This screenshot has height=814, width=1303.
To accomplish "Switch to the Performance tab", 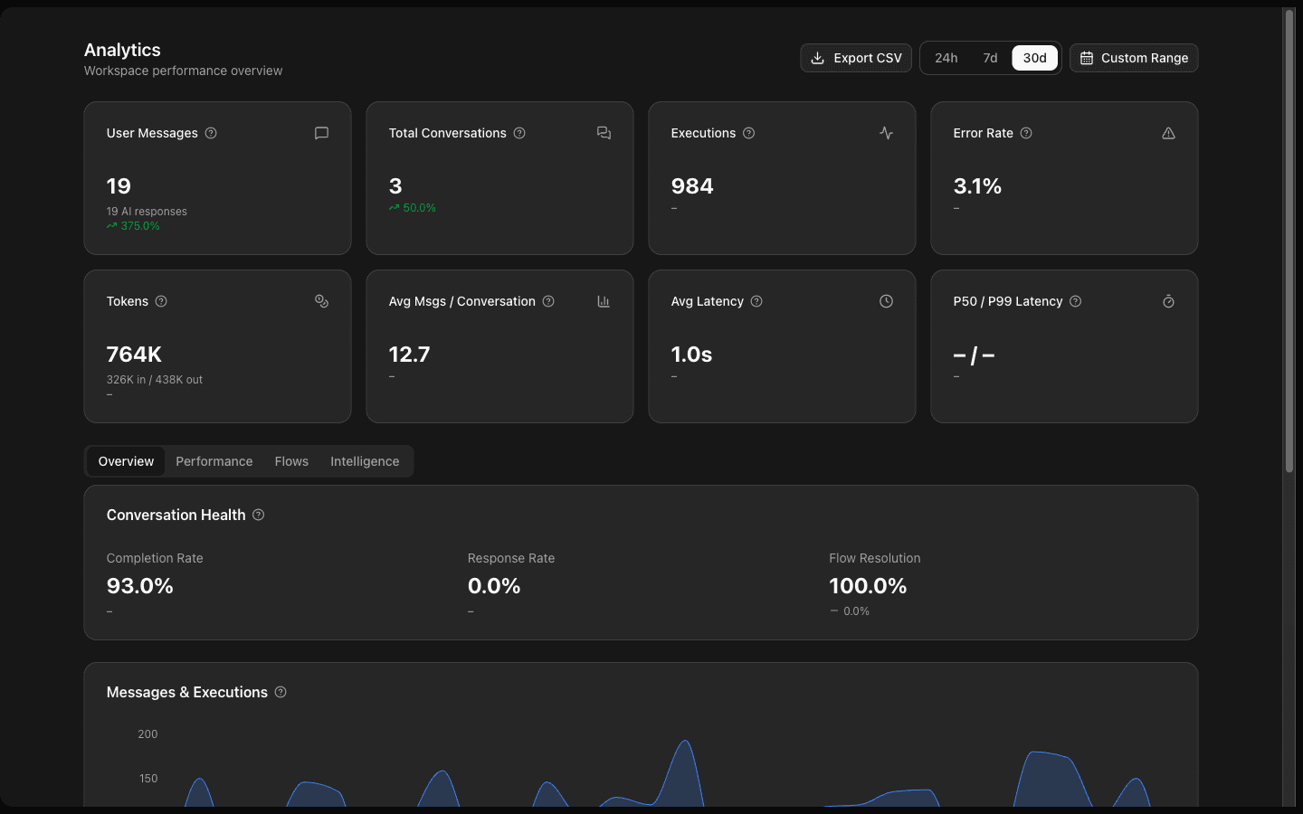I will [214, 461].
